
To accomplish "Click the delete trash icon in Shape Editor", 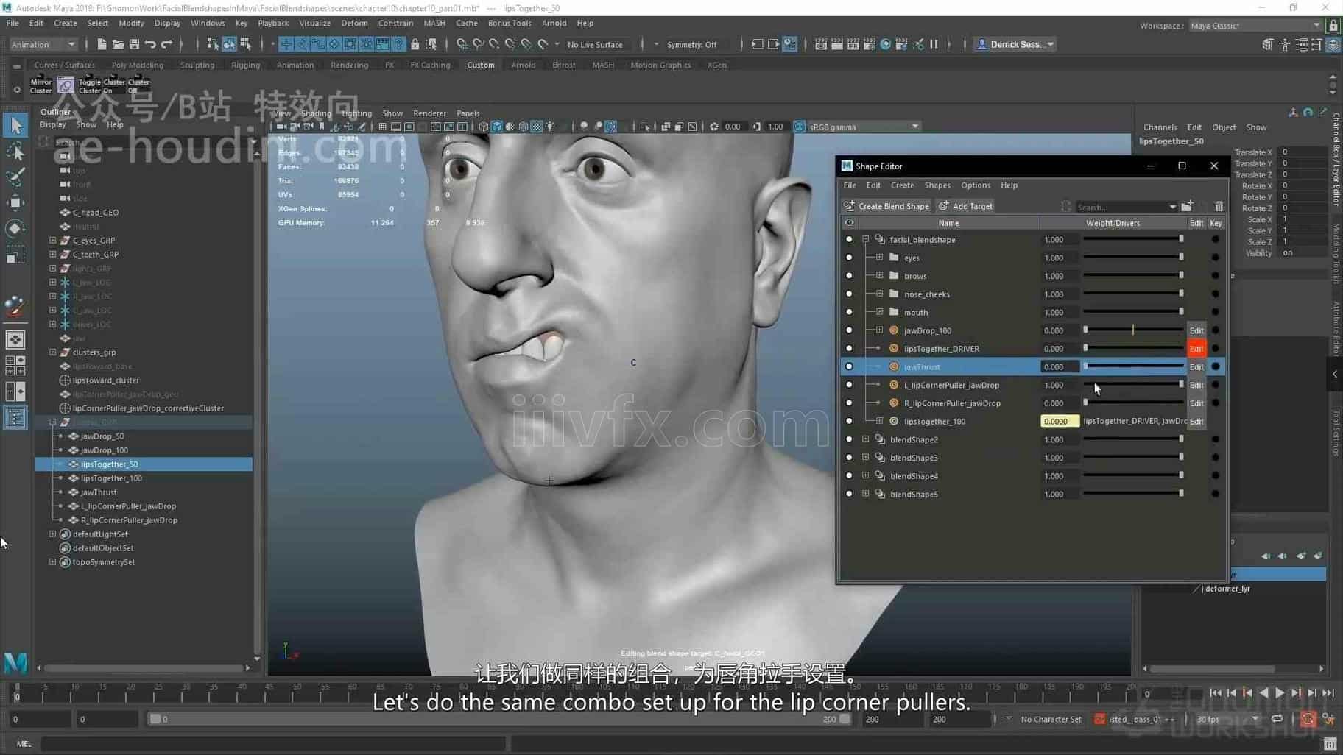I will coord(1219,207).
